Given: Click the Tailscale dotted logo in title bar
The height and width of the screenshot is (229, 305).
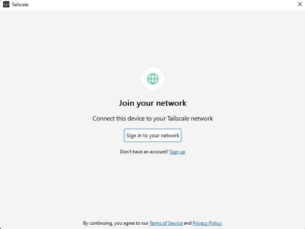Looking at the screenshot, I should (x=6, y=4).
